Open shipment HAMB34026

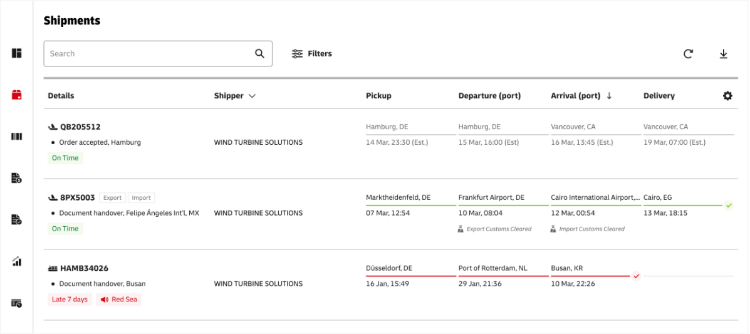[x=83, y=268]
